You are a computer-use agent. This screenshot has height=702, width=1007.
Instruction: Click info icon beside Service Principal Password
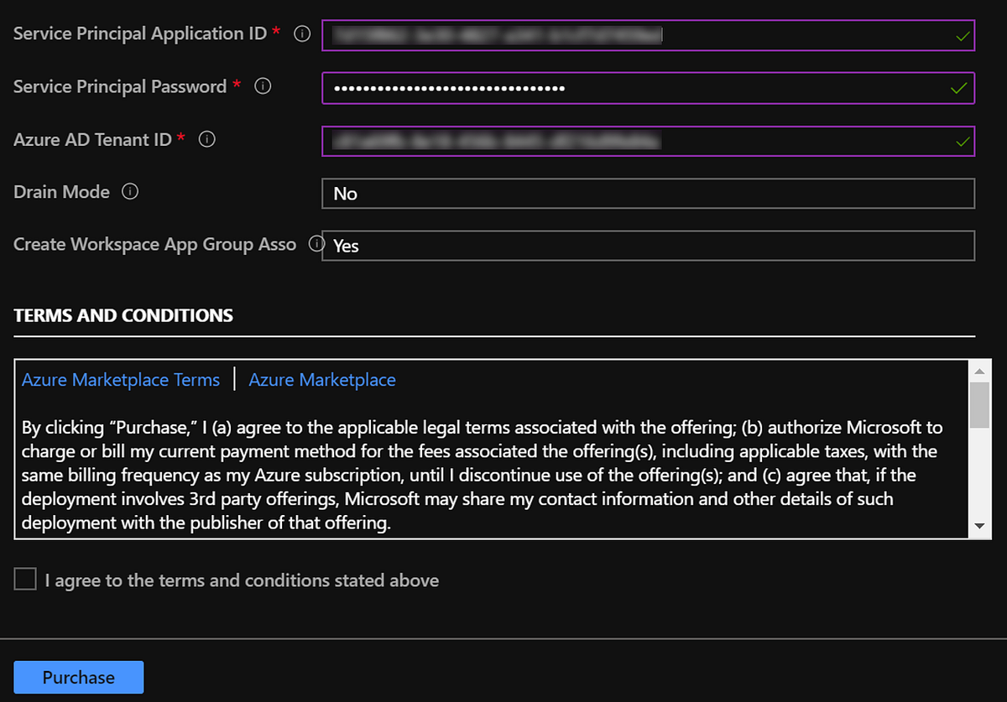point(263,86)
